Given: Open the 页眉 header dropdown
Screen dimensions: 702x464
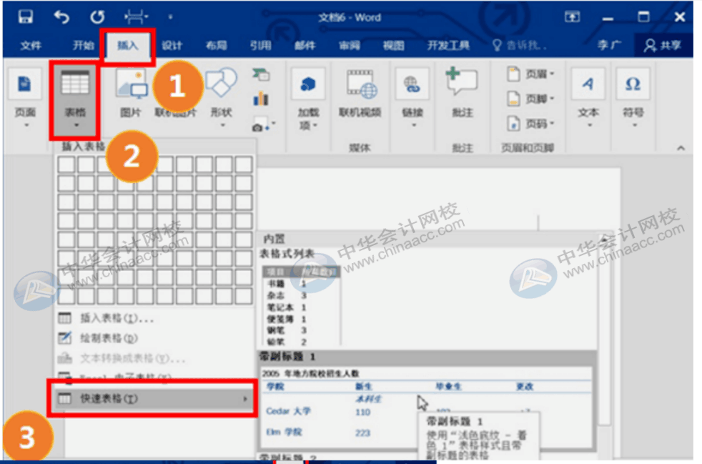Looking at the screenshot, I should coord(531,74).
